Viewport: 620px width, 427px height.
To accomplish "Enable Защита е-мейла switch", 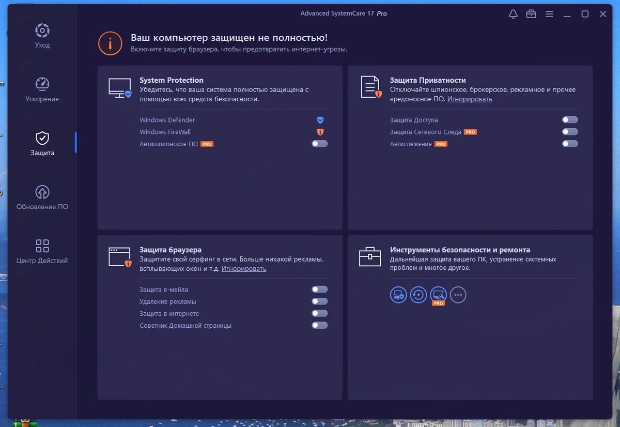I will 320,289.
